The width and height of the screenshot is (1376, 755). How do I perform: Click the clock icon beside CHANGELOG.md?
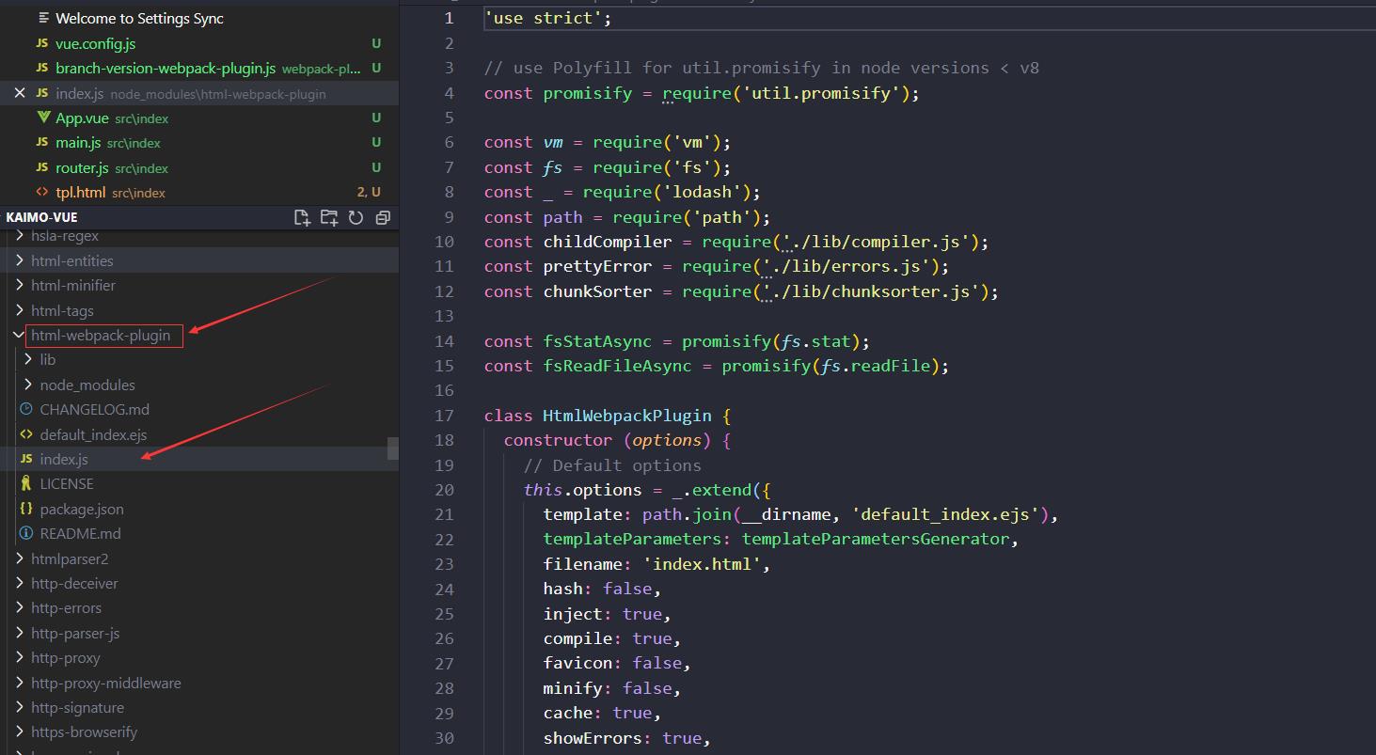click(26, 409)
